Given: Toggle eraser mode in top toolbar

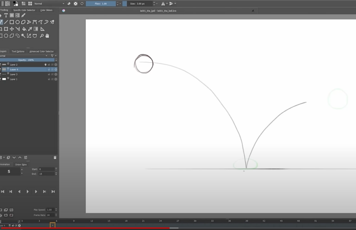Looking at the screenshot, I should (x=69, y=3).
